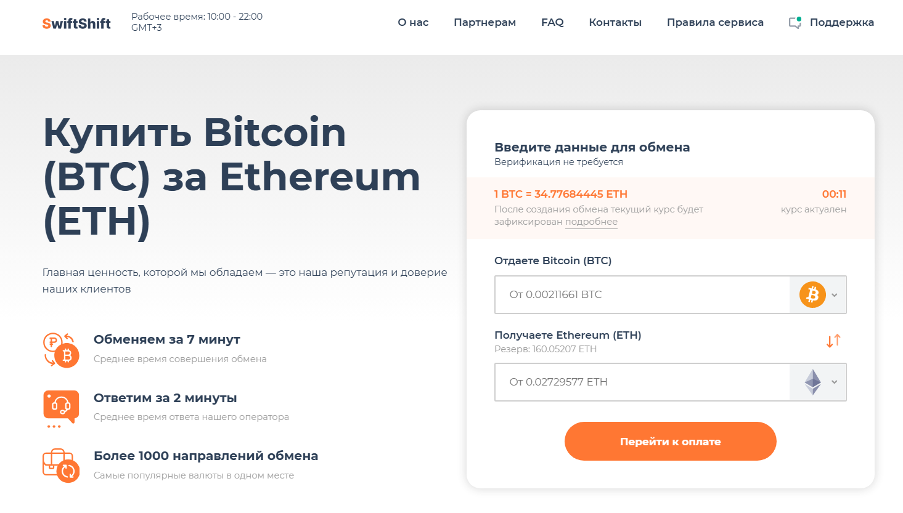Click the orange Bitcoin coin icon
The height and width of the screenshot is (513, 903).
pos(812,295)
